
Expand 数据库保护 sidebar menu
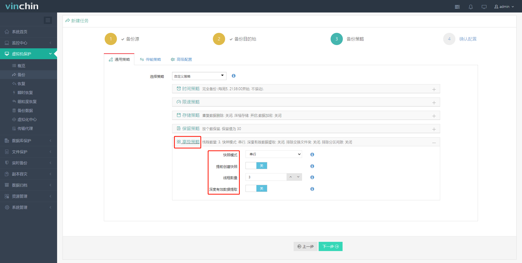(29, 141)
